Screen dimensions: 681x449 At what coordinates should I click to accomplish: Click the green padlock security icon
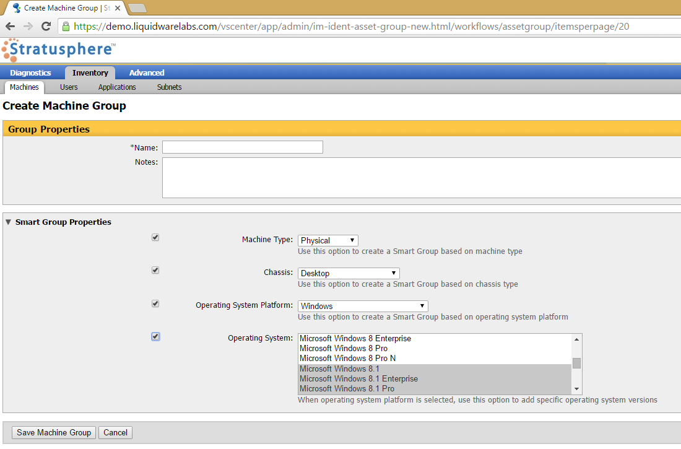(66, 27)
